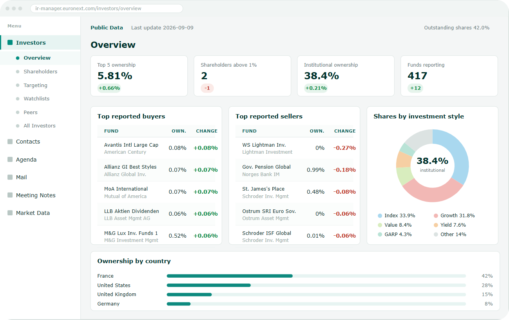Sort buyers table by FUND header
Screen dimensions: 509x320
coord(111,131)
